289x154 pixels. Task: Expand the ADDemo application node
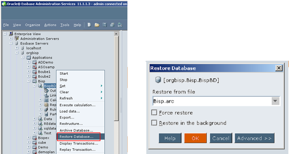[x=29, y=62]
